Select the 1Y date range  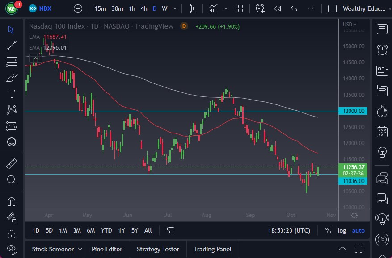(x=121, y=230)
